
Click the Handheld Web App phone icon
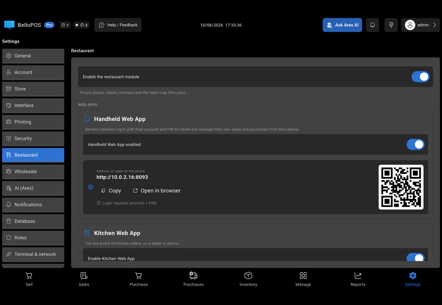87,119
